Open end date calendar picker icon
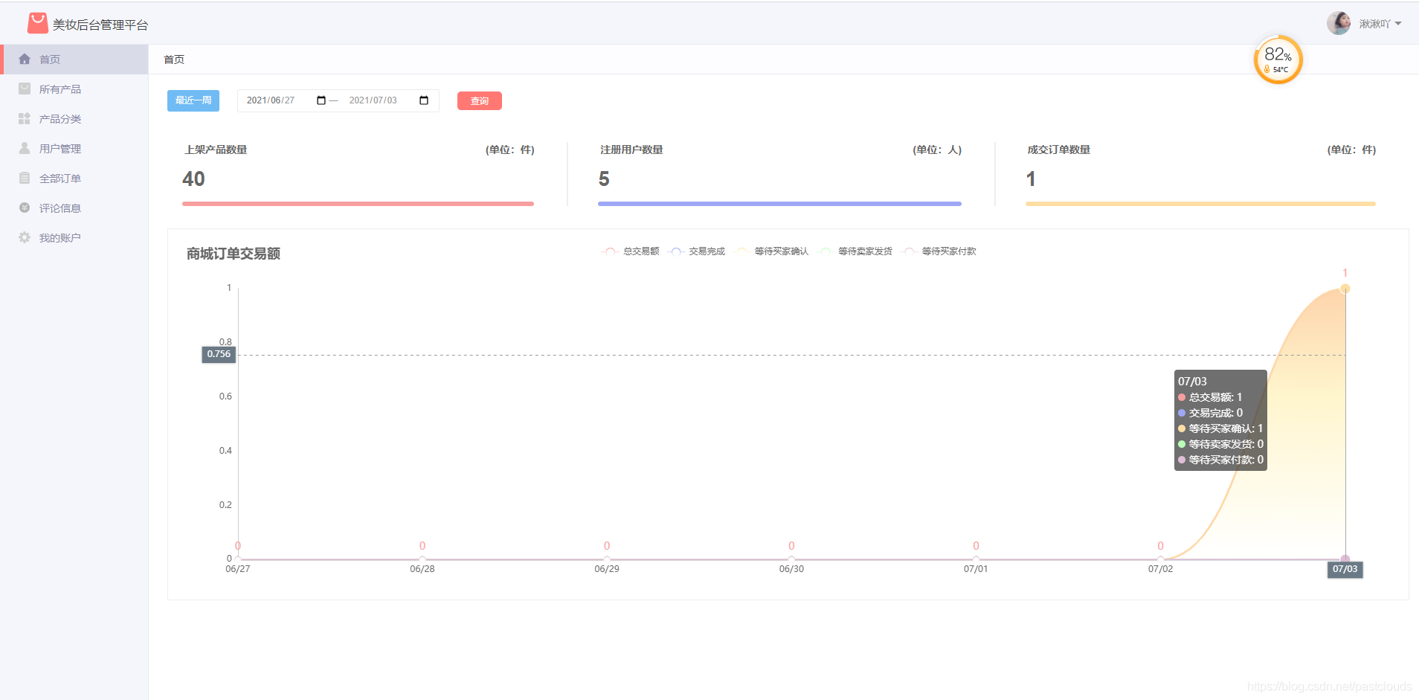The width and height of the screenshot is (1419, 700). (x=424, y=100)
